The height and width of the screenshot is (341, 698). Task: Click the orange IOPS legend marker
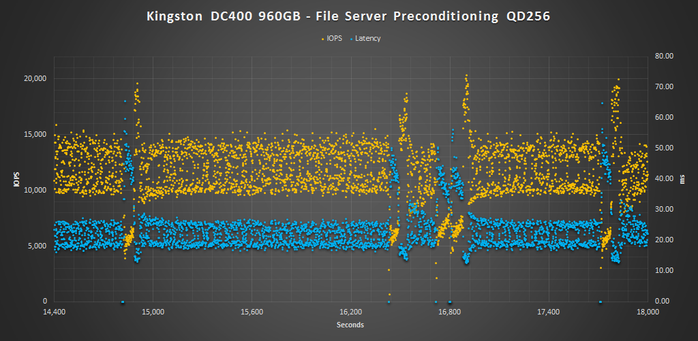coord(323,39)
